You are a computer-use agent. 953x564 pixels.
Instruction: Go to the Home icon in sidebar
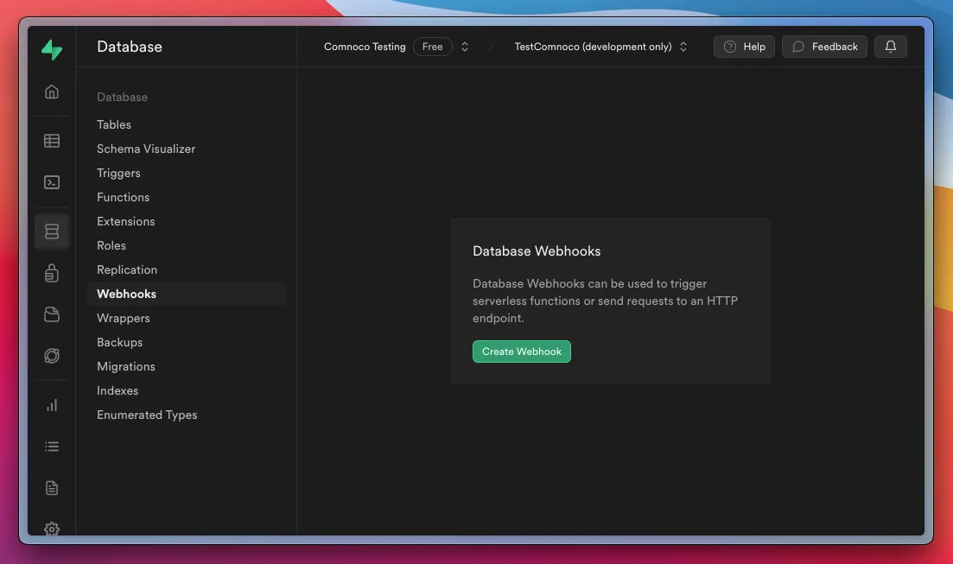[52, 92]
